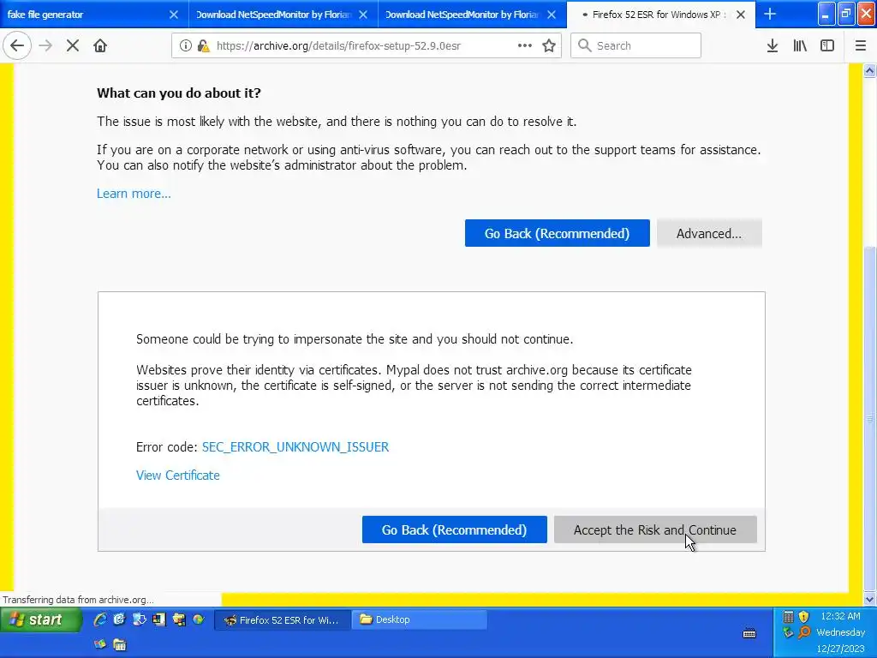Click upper Go Back (Recommended) button

coord(557,233)
